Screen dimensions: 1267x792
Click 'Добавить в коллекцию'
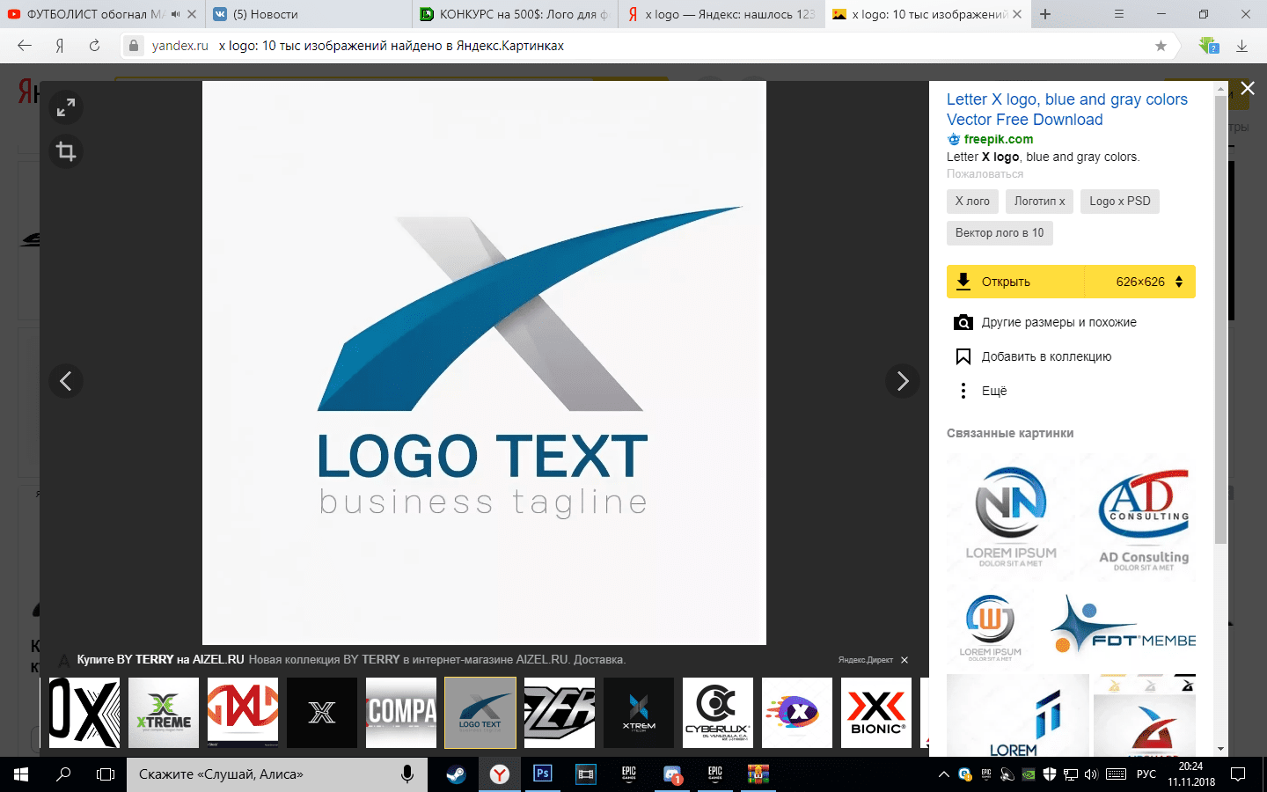point(1046,356)
